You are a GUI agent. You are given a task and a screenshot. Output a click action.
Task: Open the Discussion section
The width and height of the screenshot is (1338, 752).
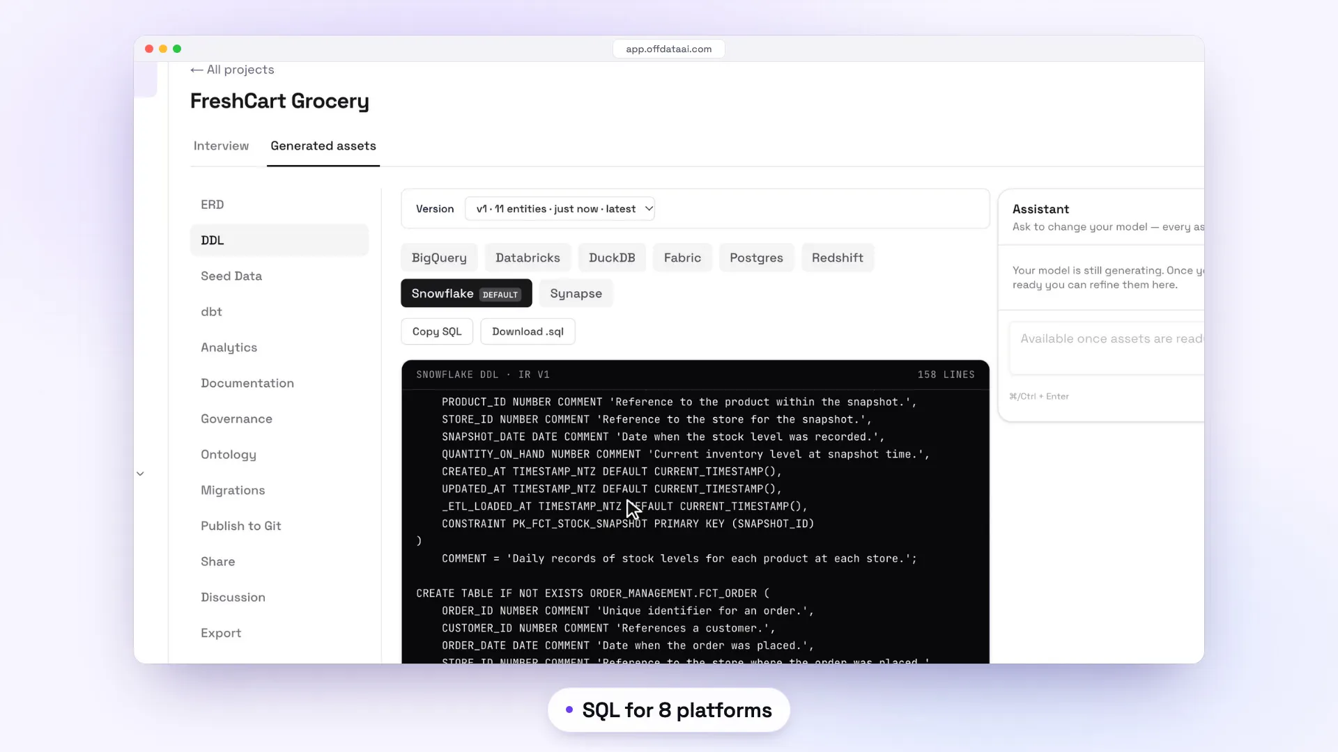(279, 597)
